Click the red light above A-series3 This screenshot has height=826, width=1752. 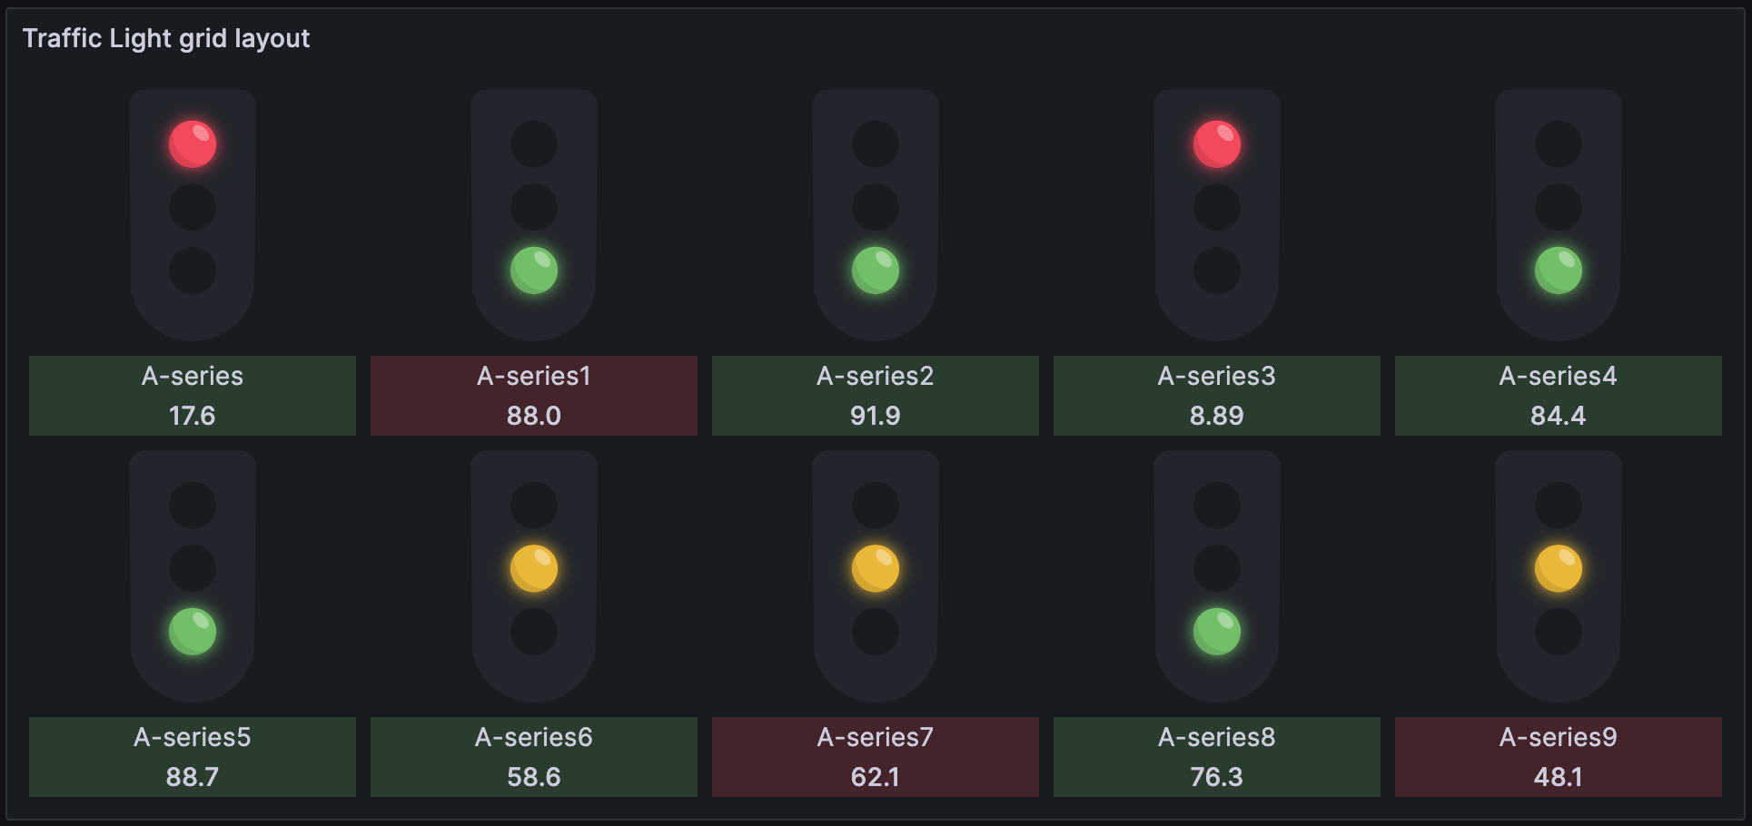click(x=1217, y=144)
